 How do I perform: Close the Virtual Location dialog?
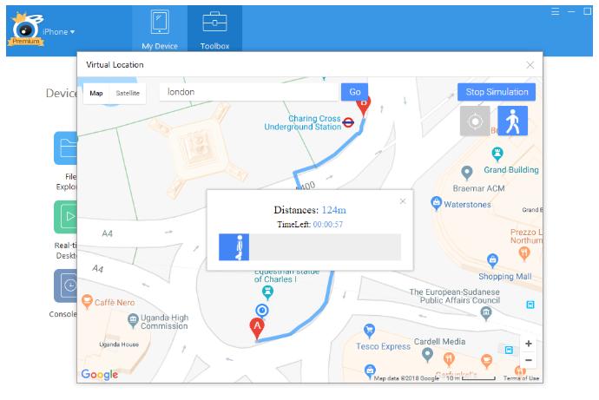tap(530, 65)
